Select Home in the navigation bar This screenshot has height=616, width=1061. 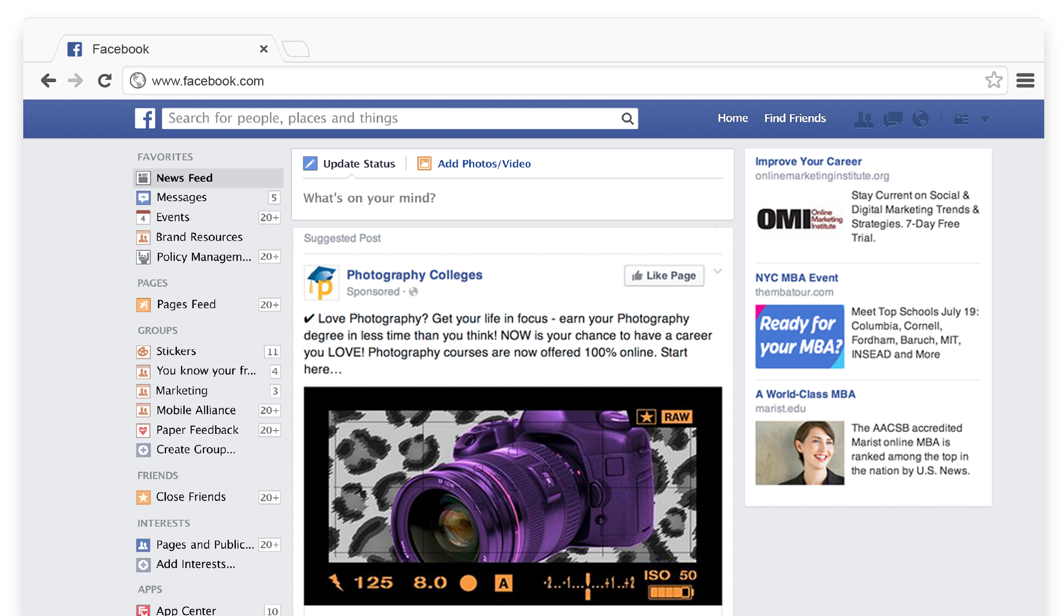[733, 118]
